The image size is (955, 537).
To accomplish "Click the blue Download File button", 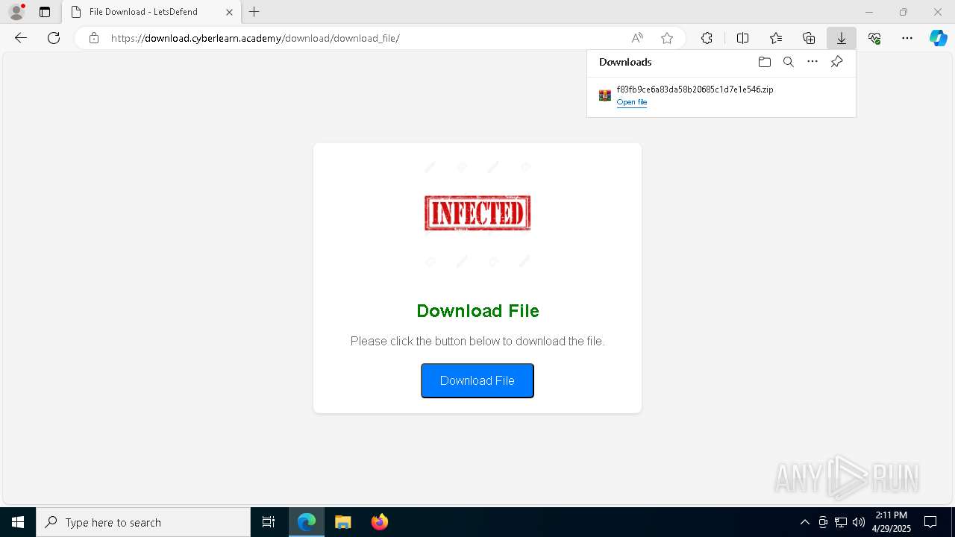I will pyautogui.click(x=477, y=380).
